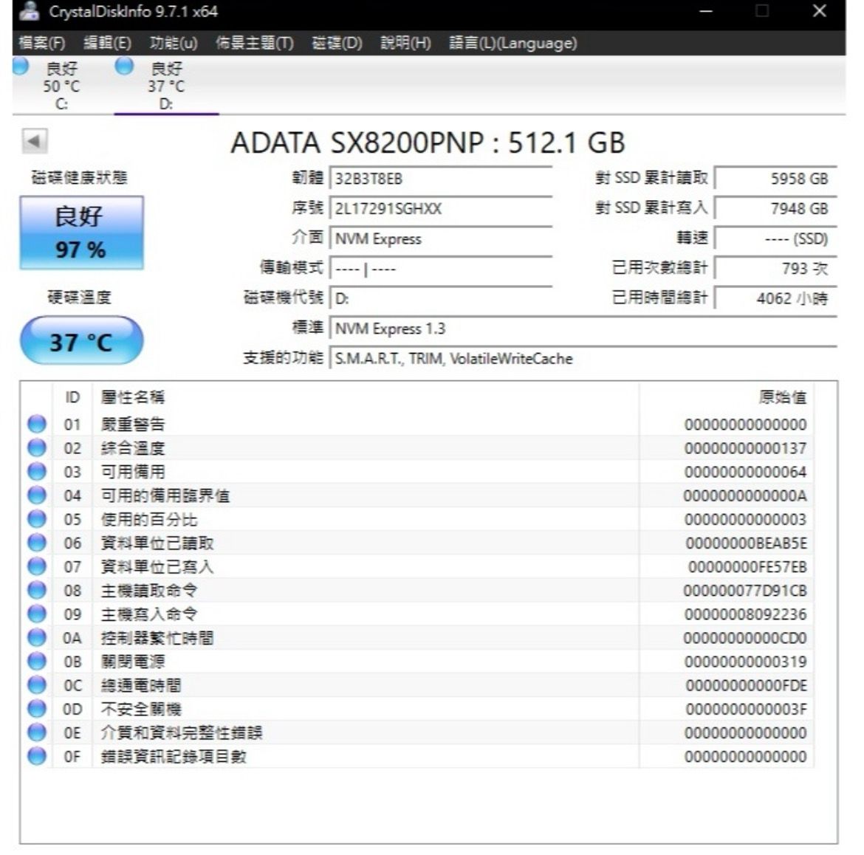Open the 編輯(E) menu
864x855 pixels.
click(108, 43)
